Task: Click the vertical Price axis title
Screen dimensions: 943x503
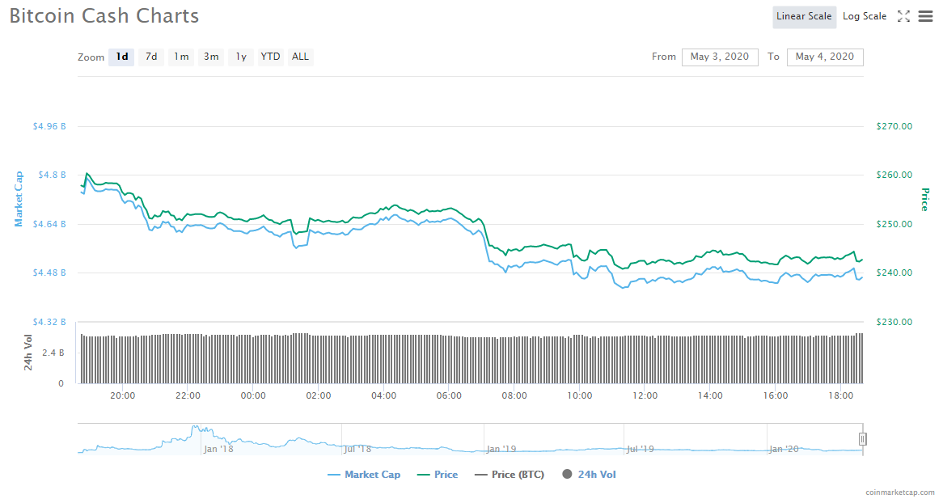Action: [925, 200]
